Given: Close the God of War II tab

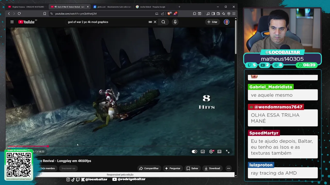Looking at the screenshot, I should click(88, 7).
